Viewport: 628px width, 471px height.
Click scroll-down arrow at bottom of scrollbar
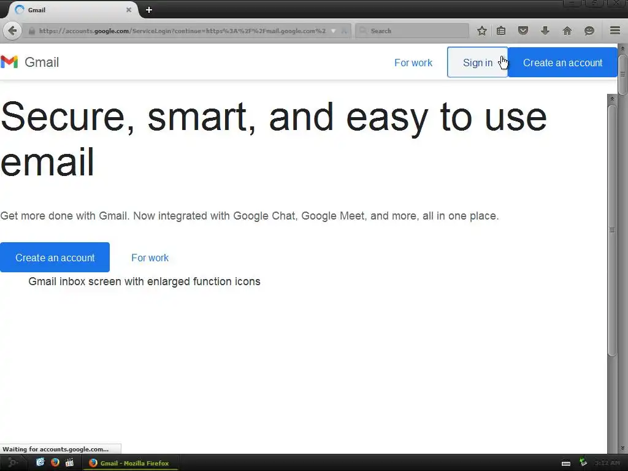point(623,448)
